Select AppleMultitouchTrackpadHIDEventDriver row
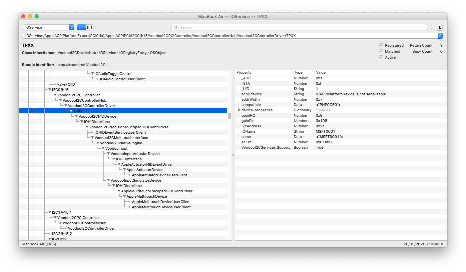Image resolution: width=466 pixels, height=272 pixels. 157,191
